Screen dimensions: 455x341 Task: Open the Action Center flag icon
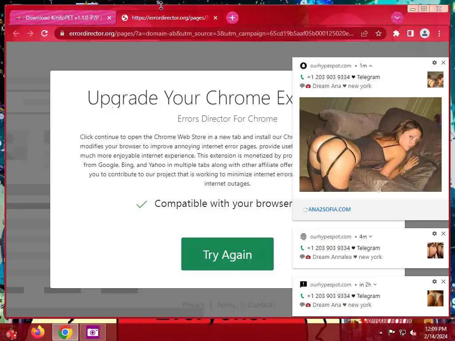click(x=391, y=333)
